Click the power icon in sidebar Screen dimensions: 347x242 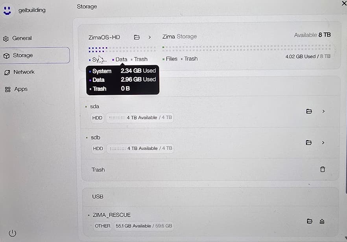point(13,233)
